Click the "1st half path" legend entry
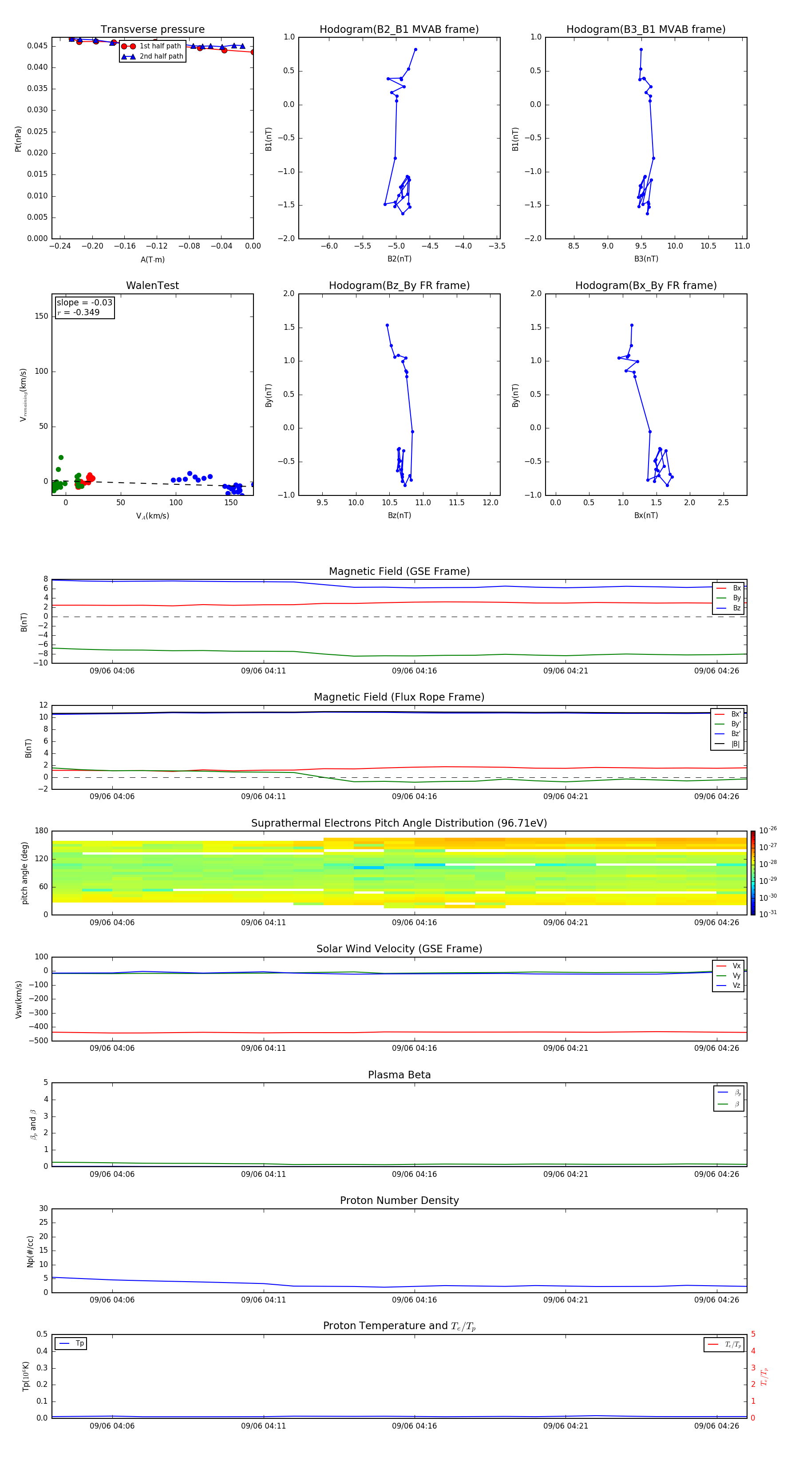 pyautogui.click(x=151, y=46)
